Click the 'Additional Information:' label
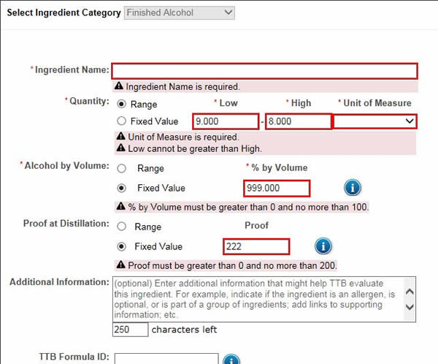This screenshot has width=438, height=364. 59,282
